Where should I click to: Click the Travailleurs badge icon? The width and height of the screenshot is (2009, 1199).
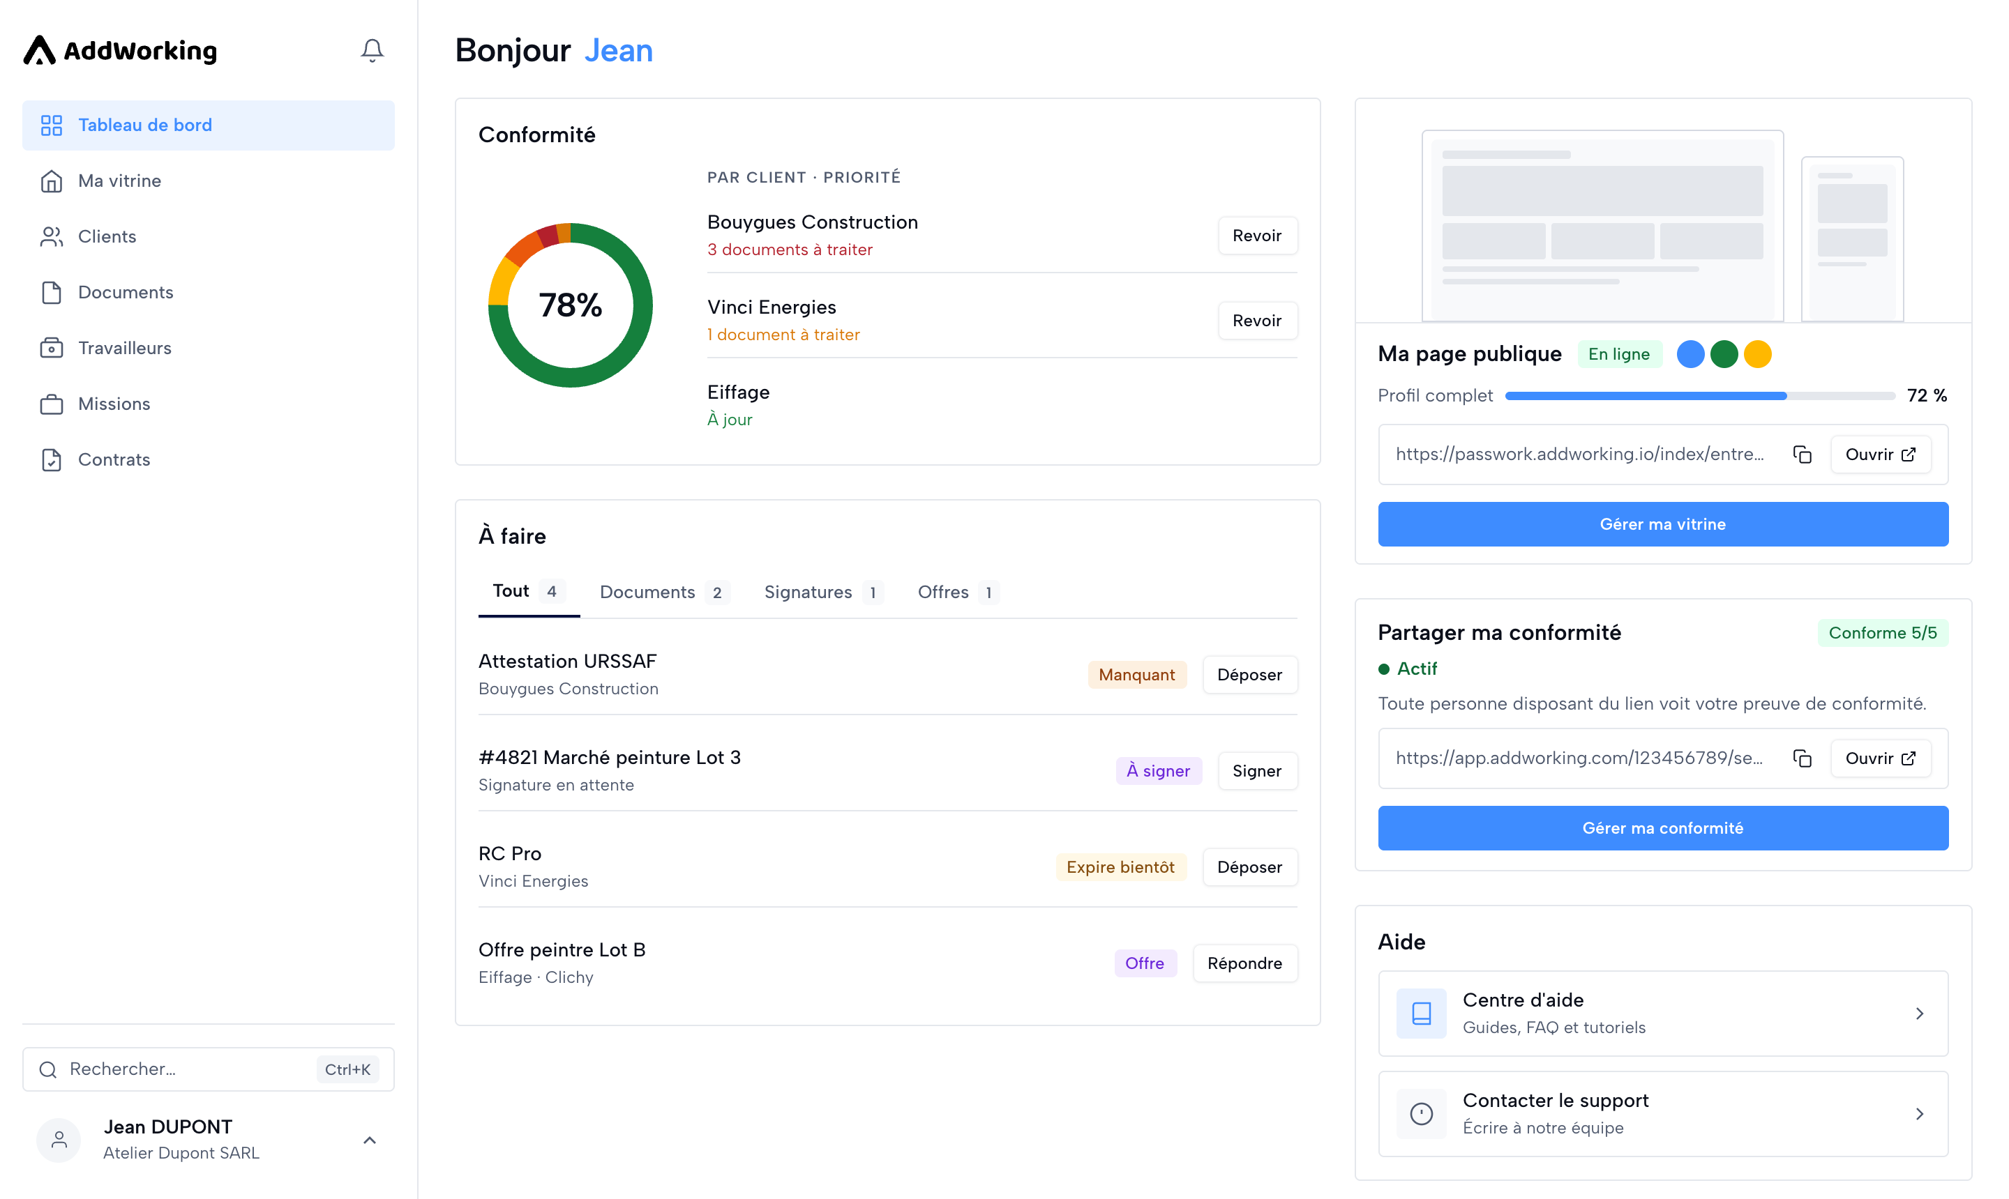tap(52, 349)
